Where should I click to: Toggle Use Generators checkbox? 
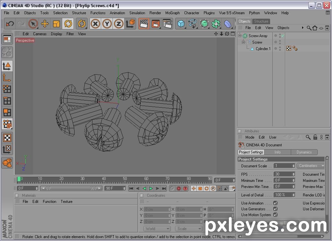pos(275,209)
